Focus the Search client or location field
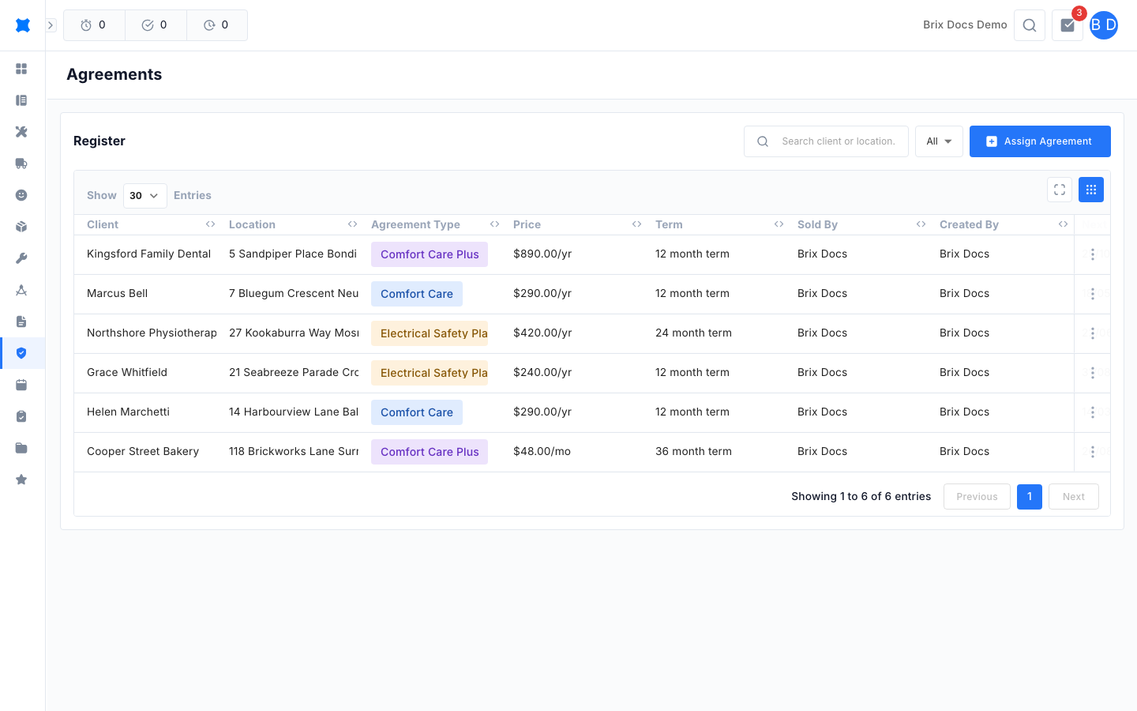The image size is (1137, 711). click(826, 141)
